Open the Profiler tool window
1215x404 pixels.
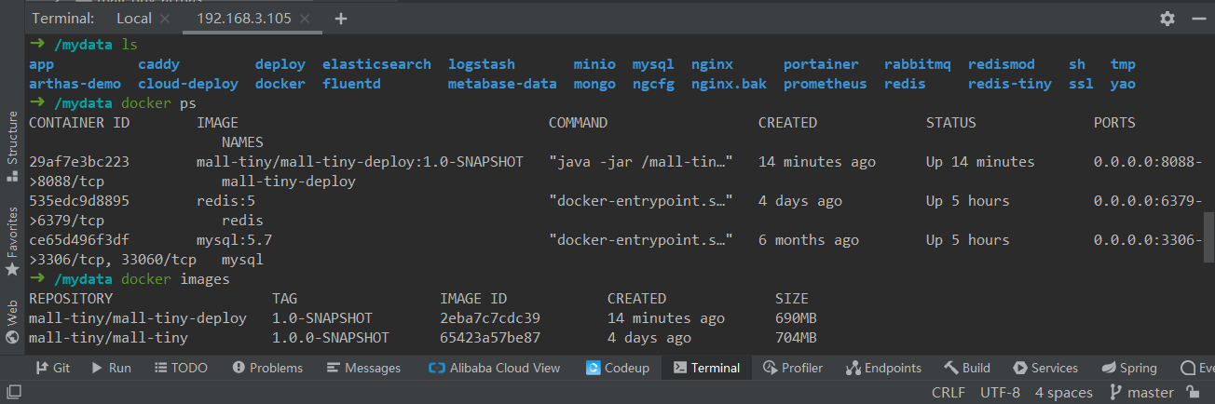click(x=793, y=368)
